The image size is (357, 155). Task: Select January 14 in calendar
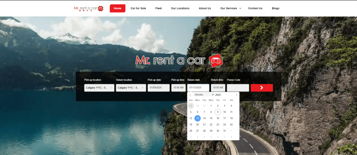click(204, 118)
